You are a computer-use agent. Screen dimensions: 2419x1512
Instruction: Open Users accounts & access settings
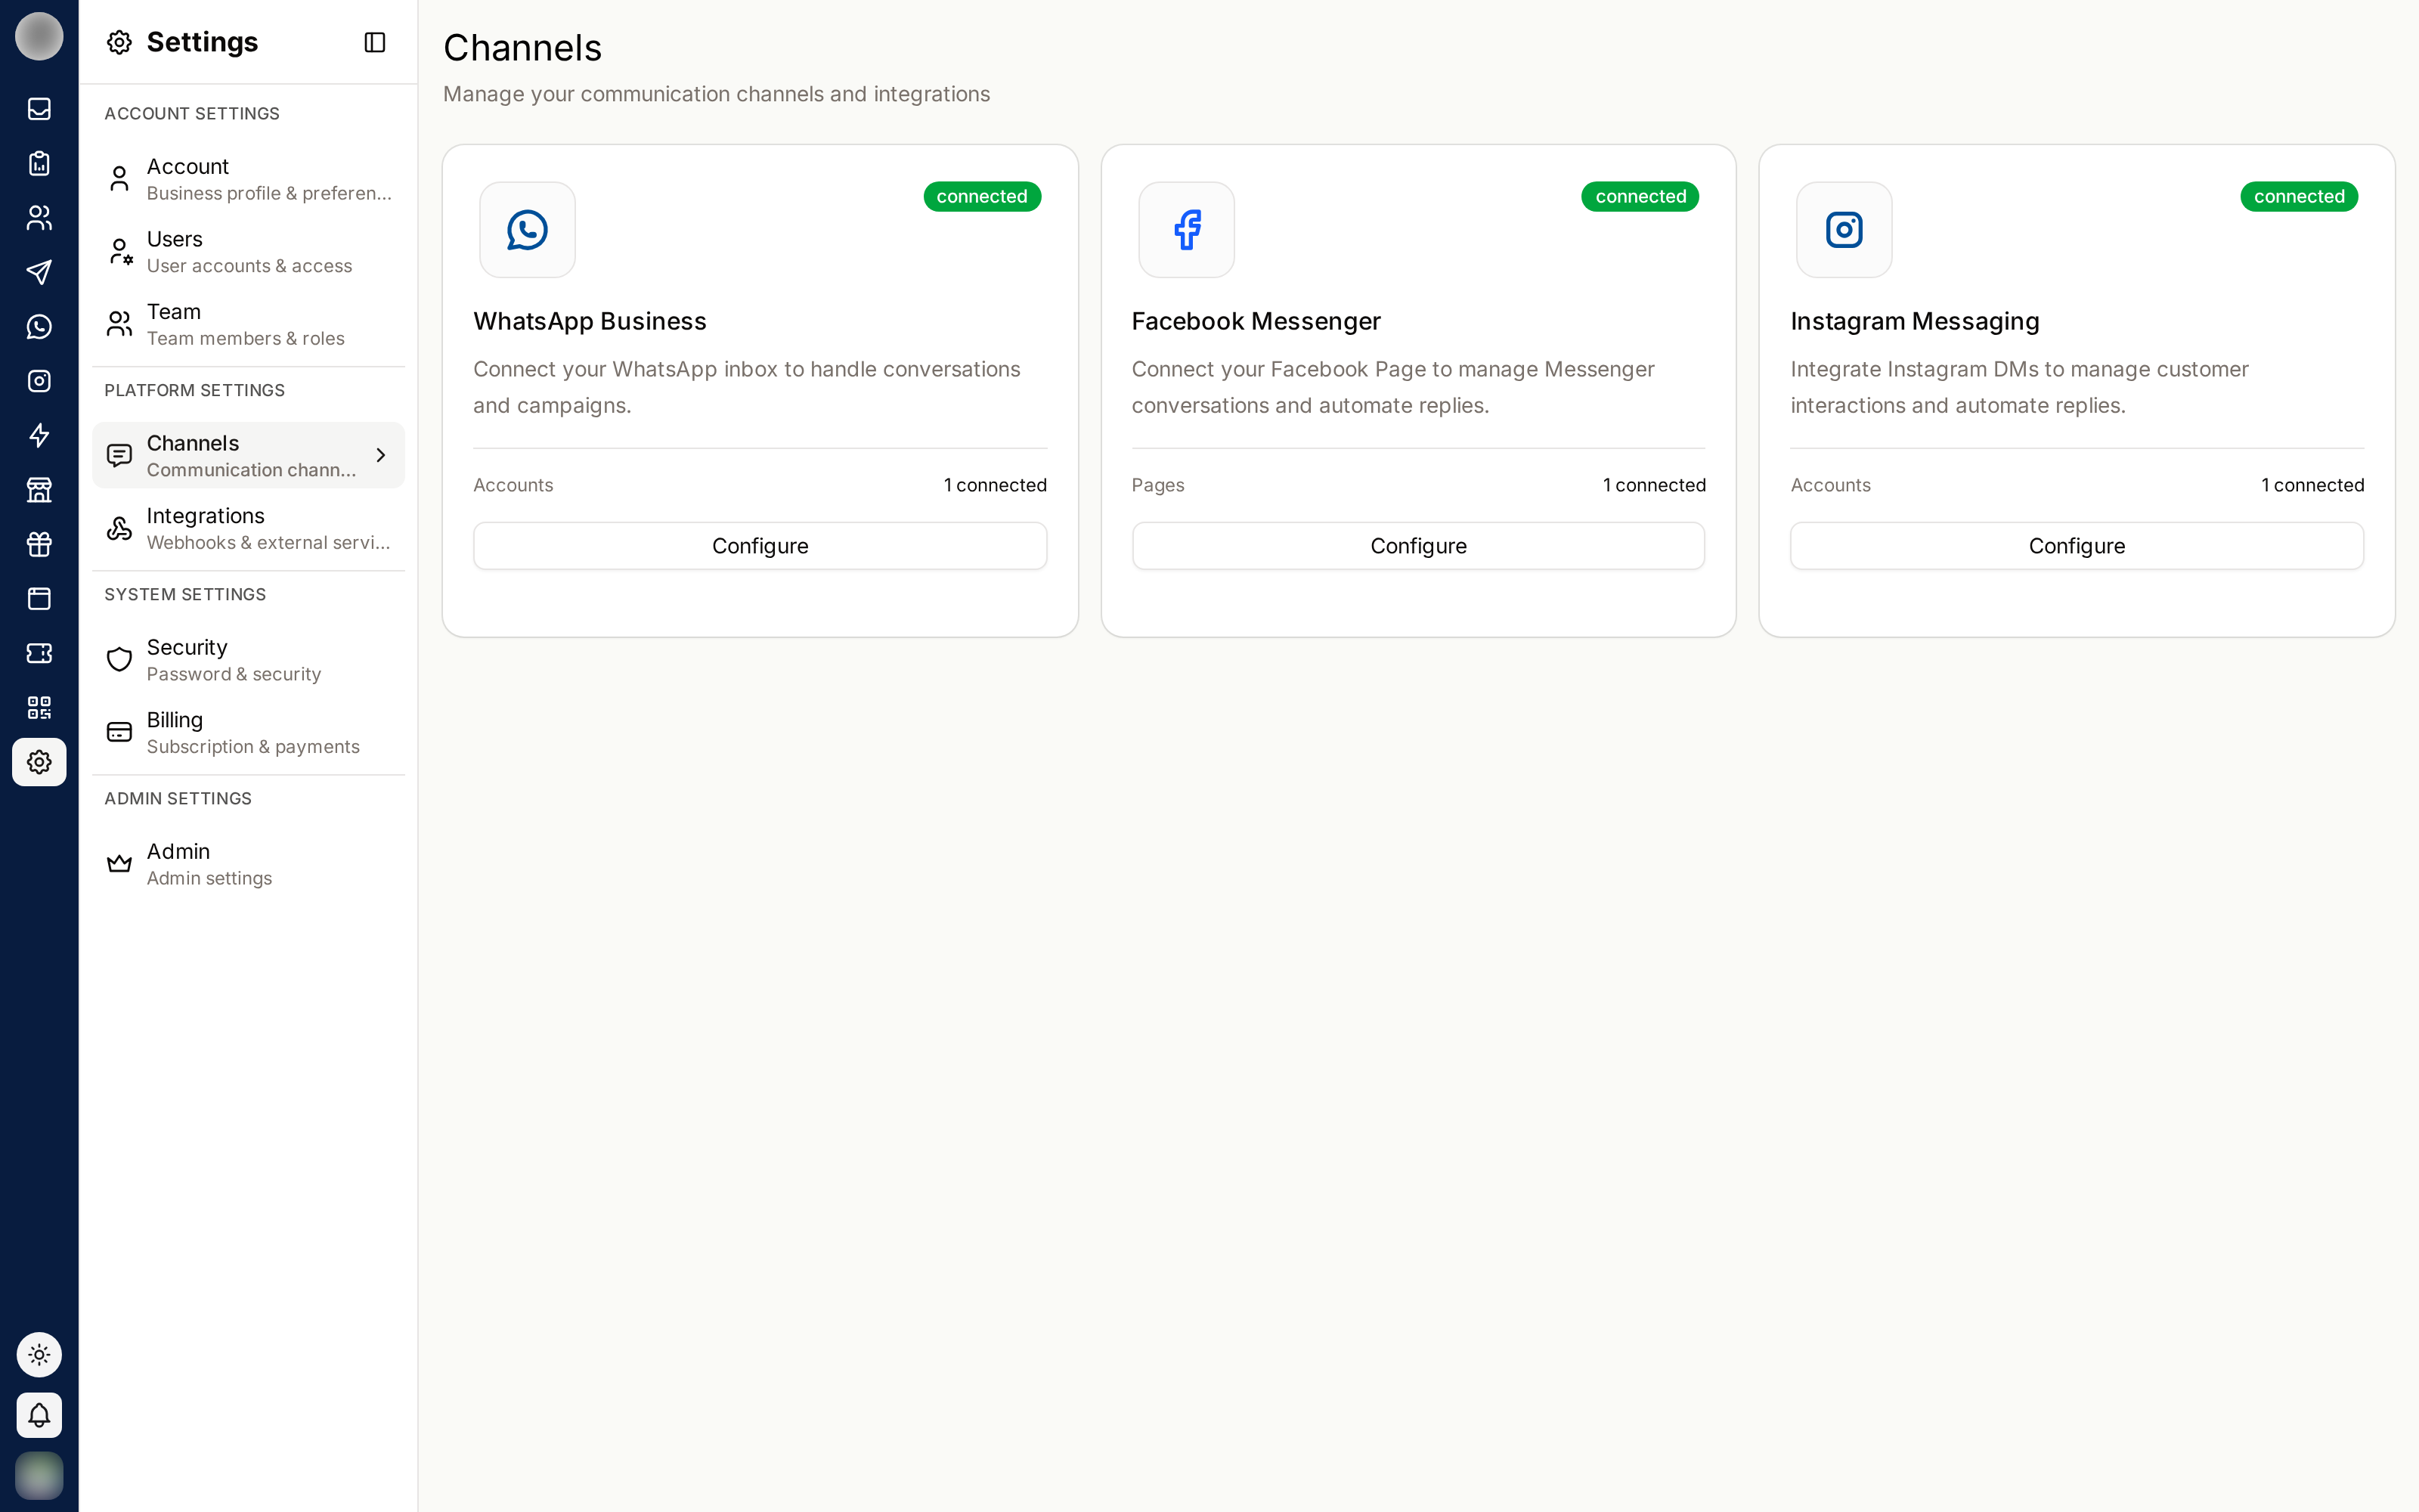pyautogui.click(x=249, y=252)
